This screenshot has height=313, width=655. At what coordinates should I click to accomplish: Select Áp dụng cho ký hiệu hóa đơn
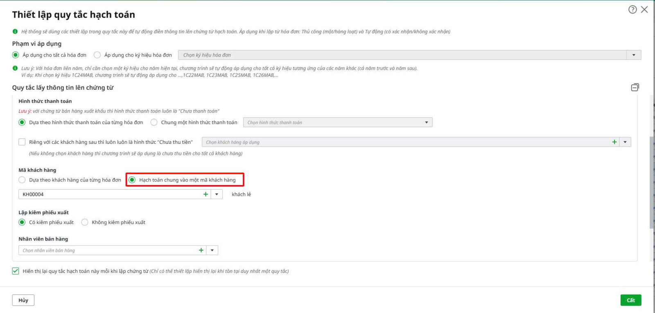point(97,55)
